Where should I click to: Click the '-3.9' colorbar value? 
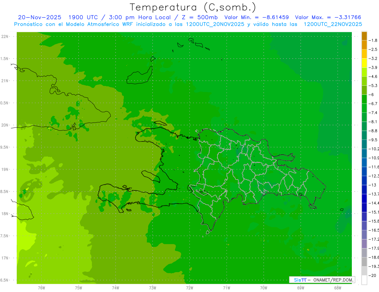tap(373, 67)
